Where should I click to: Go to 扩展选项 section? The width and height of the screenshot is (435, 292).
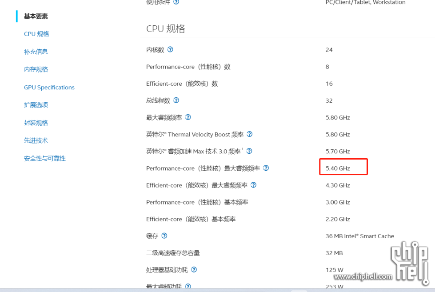click(x=36, y=105)
